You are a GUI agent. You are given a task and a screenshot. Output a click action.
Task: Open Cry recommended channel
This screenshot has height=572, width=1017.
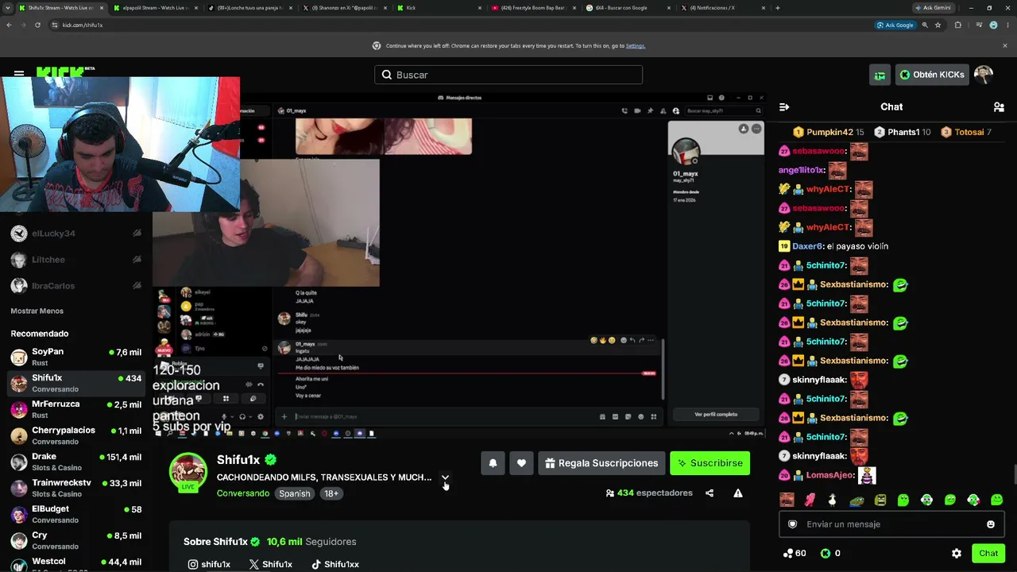pos(76,540)
